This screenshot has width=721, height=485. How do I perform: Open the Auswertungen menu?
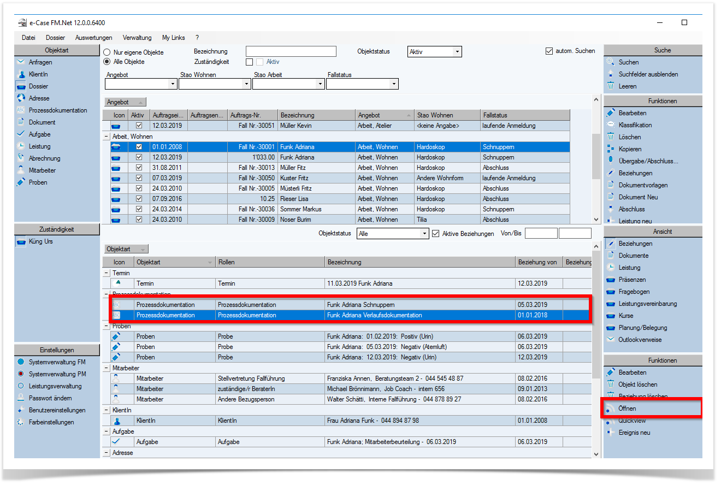click(x=94, y=38)
